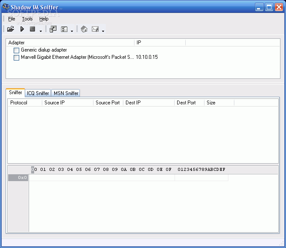Click the hex data field for row 0x0

coord(102,178)
